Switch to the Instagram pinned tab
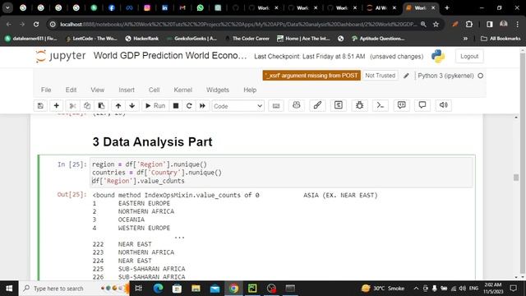This screenshot has width=526, height=296. 147,7
